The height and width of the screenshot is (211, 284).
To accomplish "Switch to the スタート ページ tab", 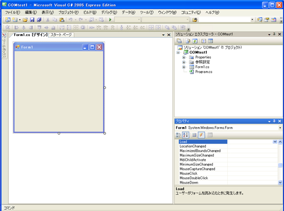I will tap(61, 35).
